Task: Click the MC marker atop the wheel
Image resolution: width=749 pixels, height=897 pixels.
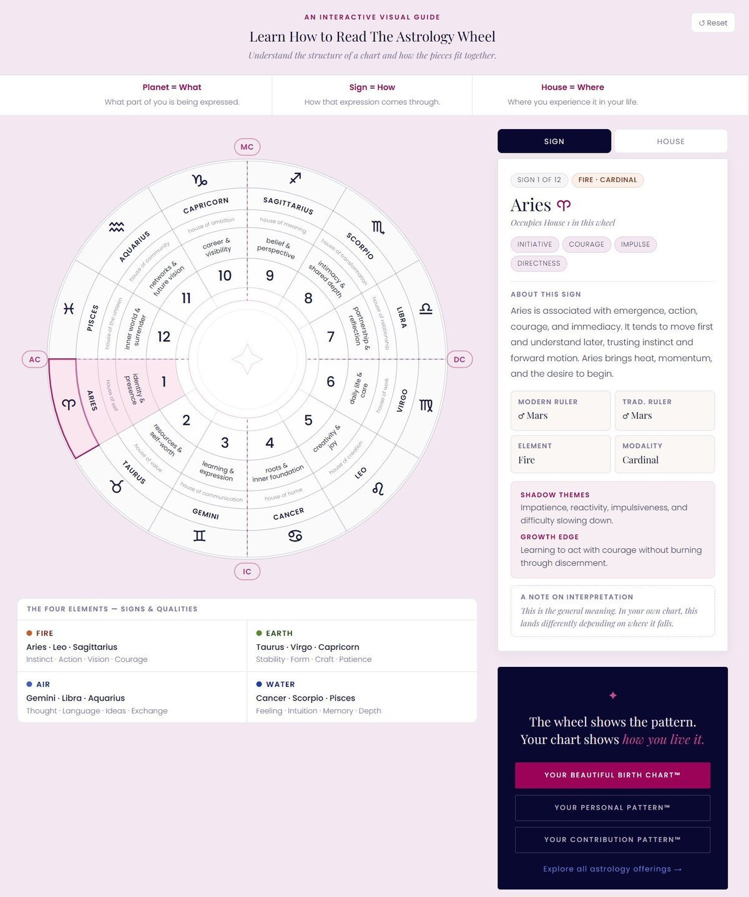Action: click(x=247, y=147)
